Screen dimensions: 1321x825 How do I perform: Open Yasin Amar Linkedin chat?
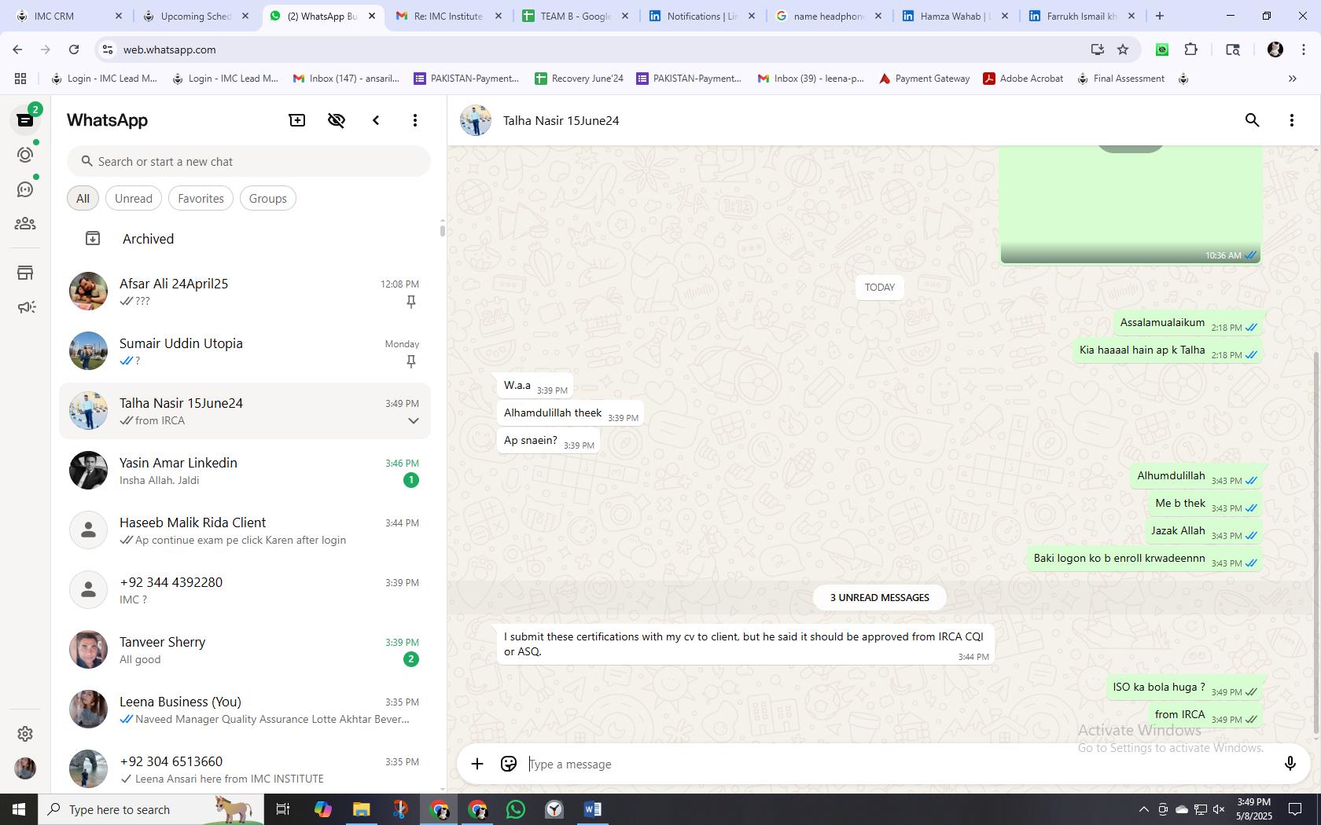point(245,471)
